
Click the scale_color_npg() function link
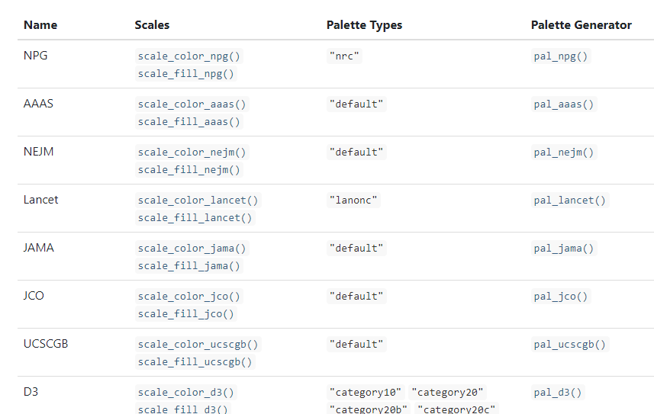189,56
